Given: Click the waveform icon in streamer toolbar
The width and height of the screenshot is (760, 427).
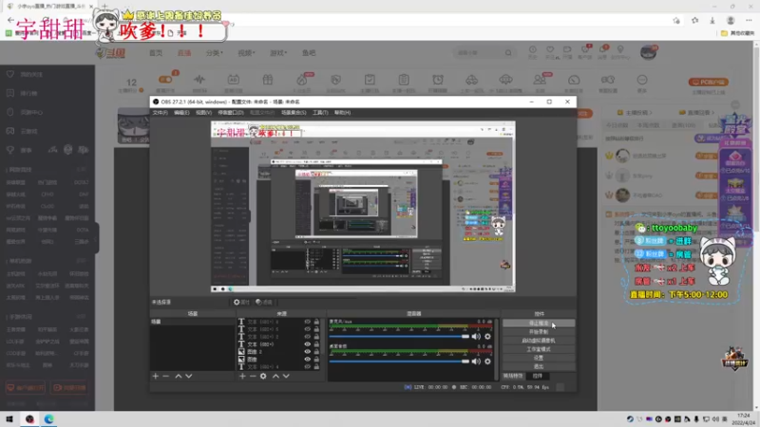Looking at the screenshot, I should pyautogui.click(x=199, y=80).
